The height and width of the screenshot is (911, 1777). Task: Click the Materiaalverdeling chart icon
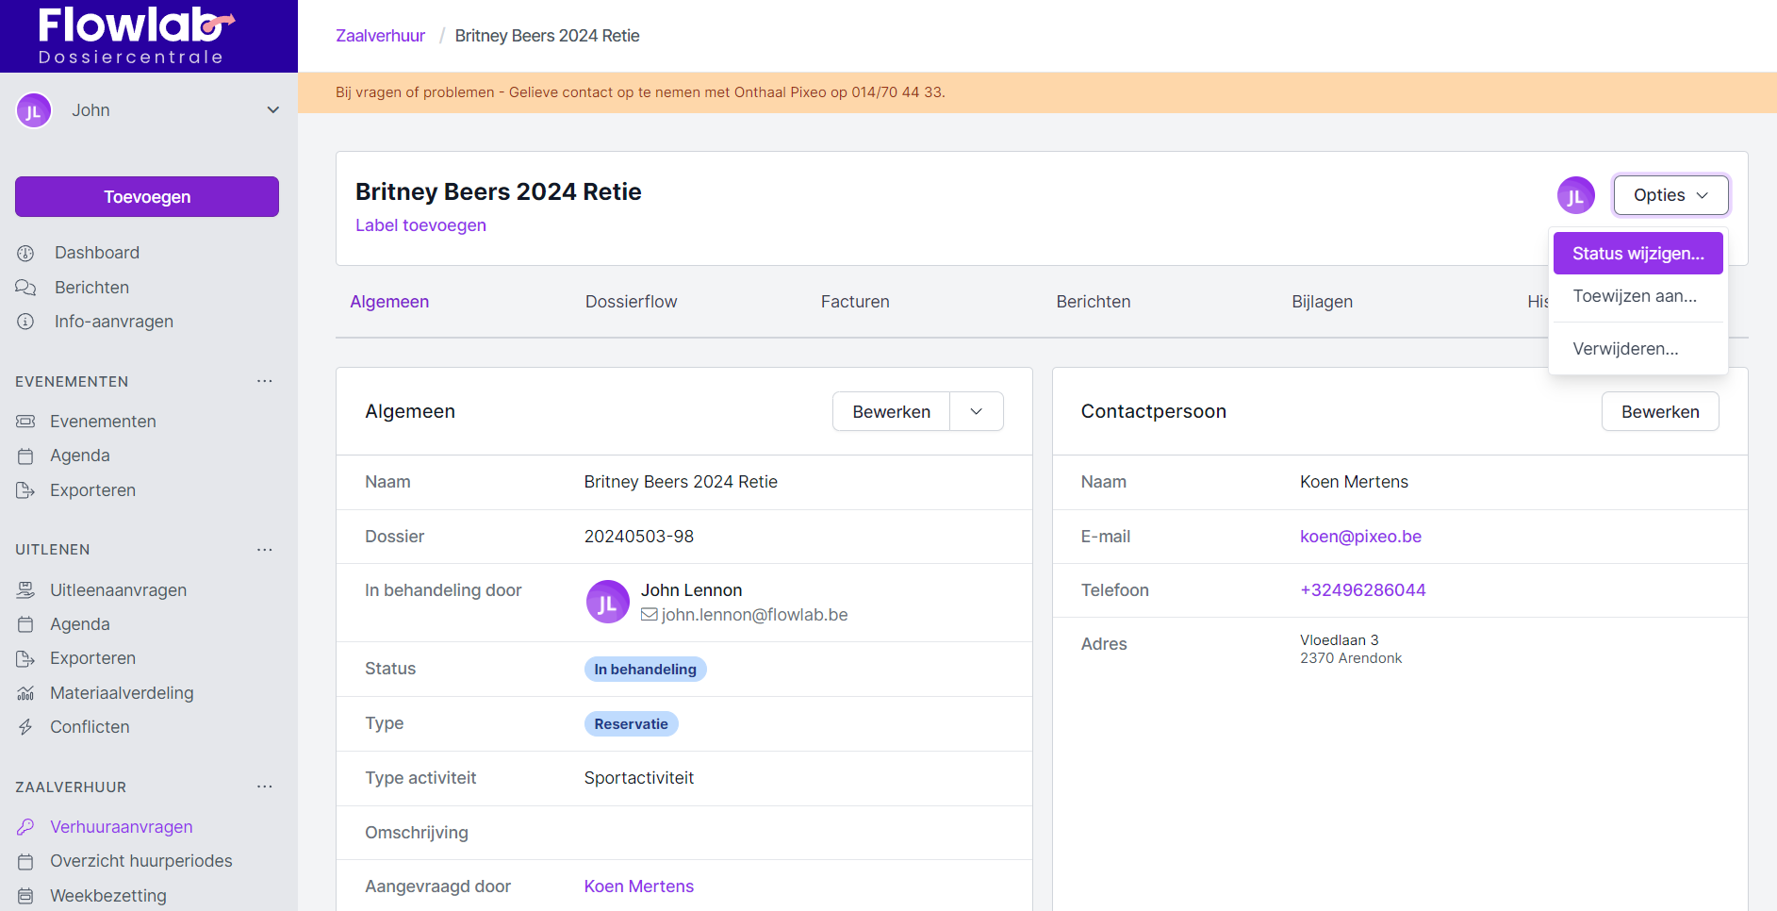tap(25, 693)
